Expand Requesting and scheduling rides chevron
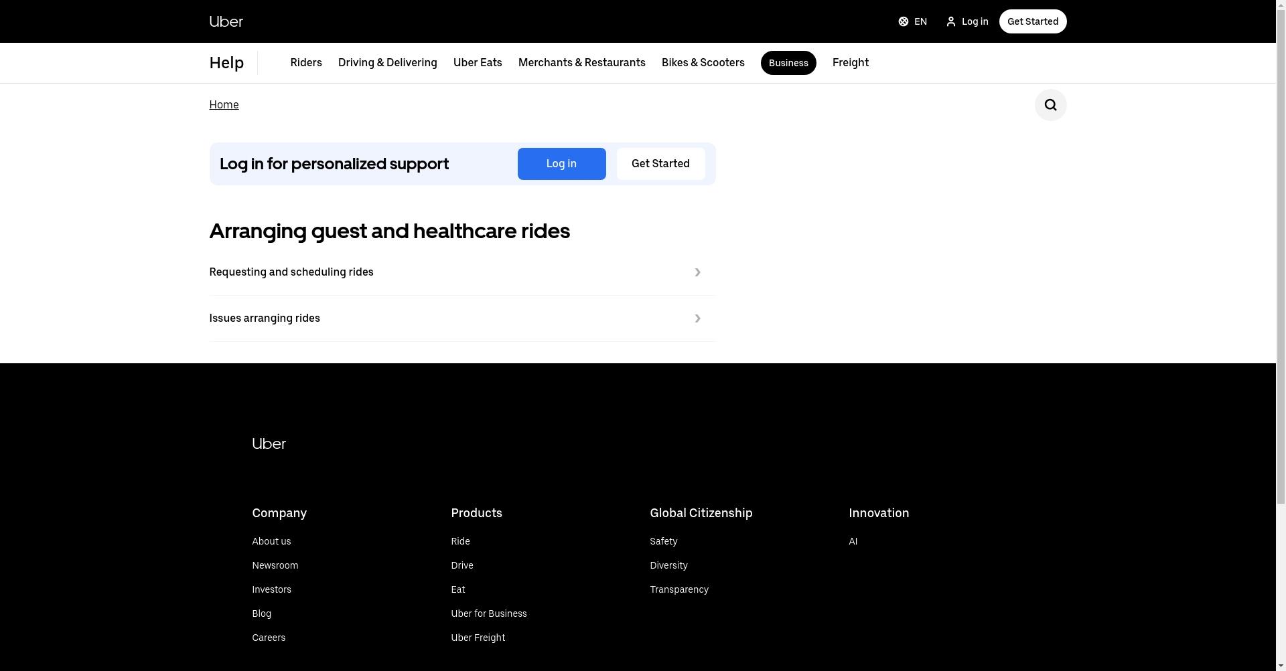This screenshot has width=1286, height=671. (697, 272)
